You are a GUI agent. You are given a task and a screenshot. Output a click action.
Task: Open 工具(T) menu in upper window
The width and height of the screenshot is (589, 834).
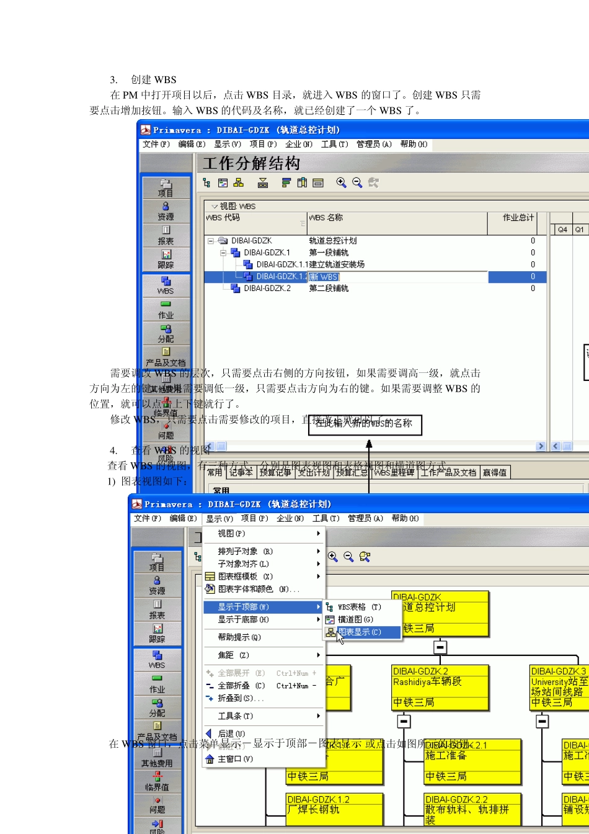tap(335, 144)
